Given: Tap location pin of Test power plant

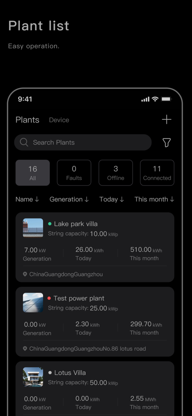Looking at the screenshot, I should [25, 349].
